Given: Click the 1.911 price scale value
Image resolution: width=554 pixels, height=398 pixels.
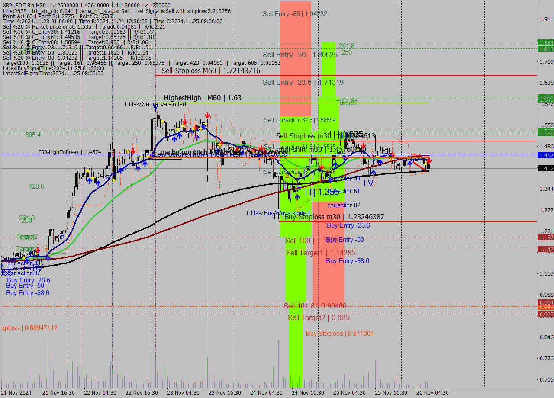Looking at the screenshot, I should tap(546, 19).
